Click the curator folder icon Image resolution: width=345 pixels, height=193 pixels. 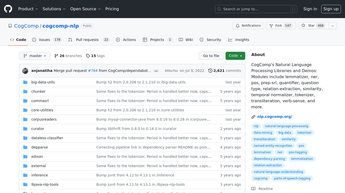coord(25,129)
